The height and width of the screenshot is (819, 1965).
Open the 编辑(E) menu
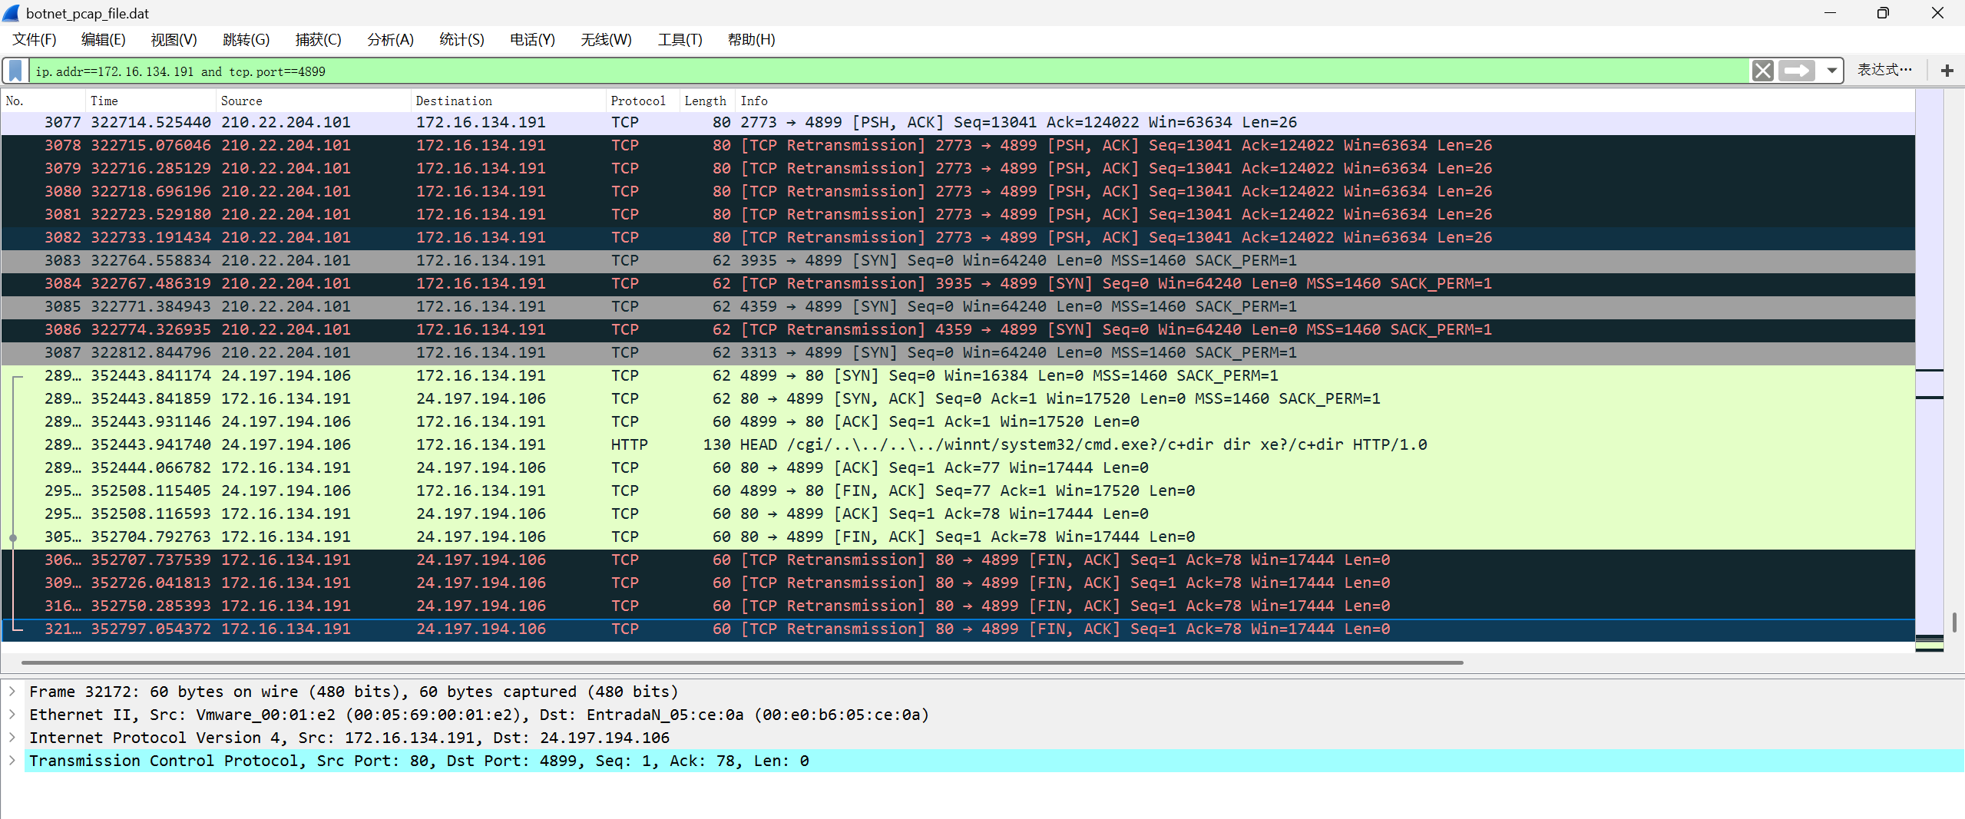(103, 40)
